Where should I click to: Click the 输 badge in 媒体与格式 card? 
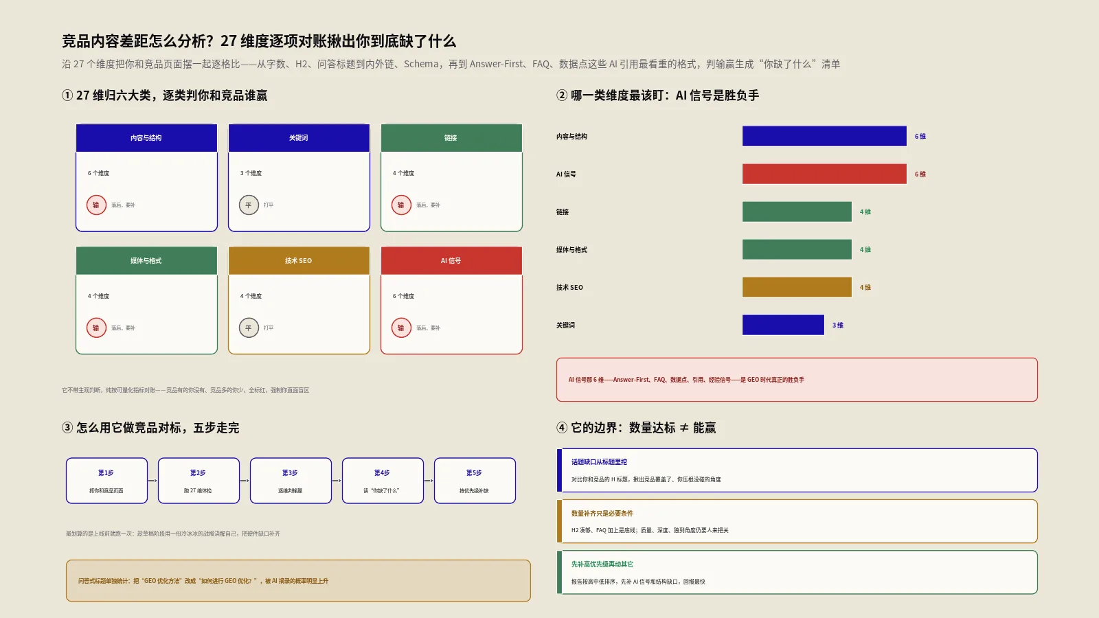pos(96,328)
